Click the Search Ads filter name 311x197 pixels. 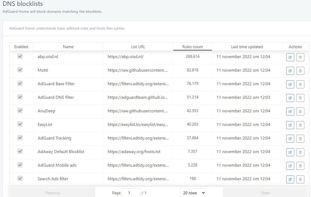pos(53,179)
